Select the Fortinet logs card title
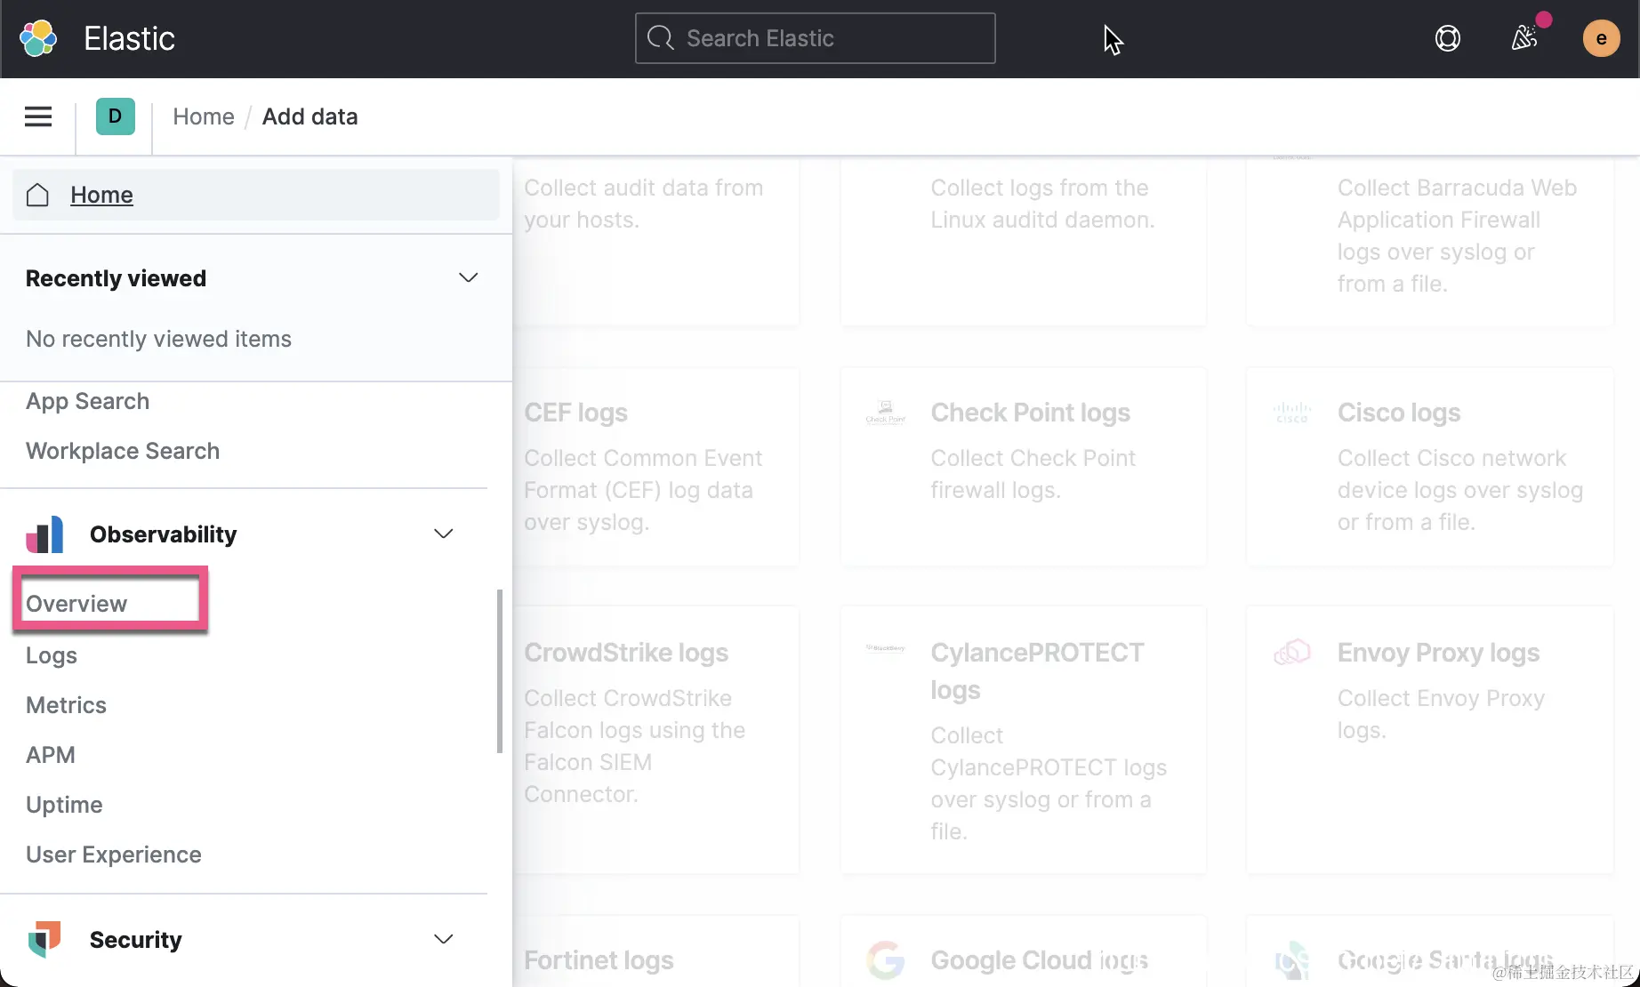This screenshot has width=1640, height=987. (599, 960)
